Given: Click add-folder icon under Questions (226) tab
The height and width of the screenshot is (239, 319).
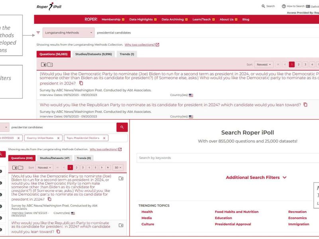Looking at the screenshot, I should [x=15, y=168].
